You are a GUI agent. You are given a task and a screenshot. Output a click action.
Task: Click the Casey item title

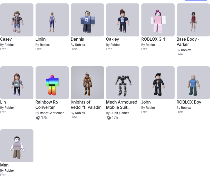click(x=6, y=39)
